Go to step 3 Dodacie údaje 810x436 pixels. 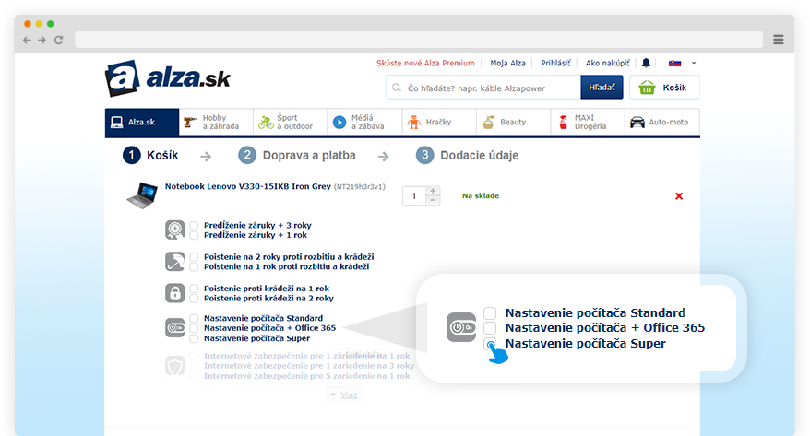click(x=467, y=155)
